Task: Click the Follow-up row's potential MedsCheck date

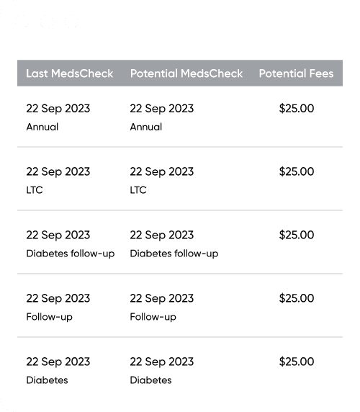Action: tap(162, 298)
